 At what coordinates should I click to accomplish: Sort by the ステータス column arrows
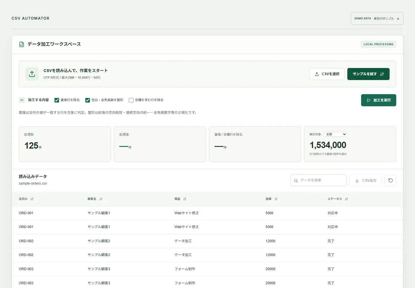click(346, 199)
